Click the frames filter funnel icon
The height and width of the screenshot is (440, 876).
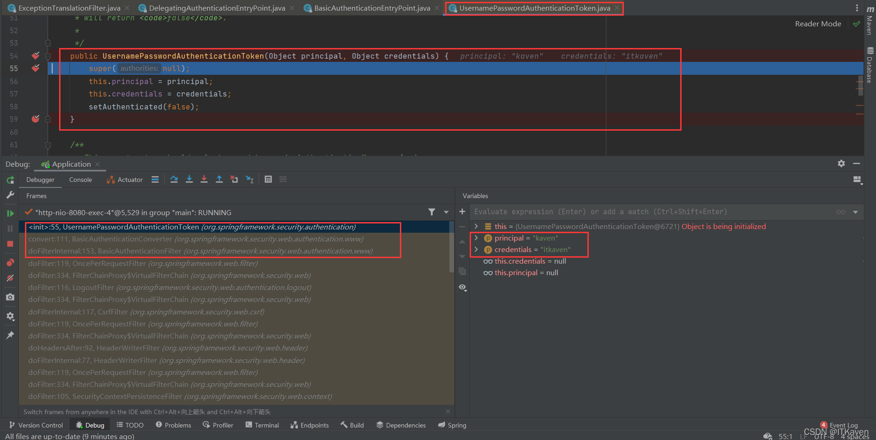[x=432, y=212]
